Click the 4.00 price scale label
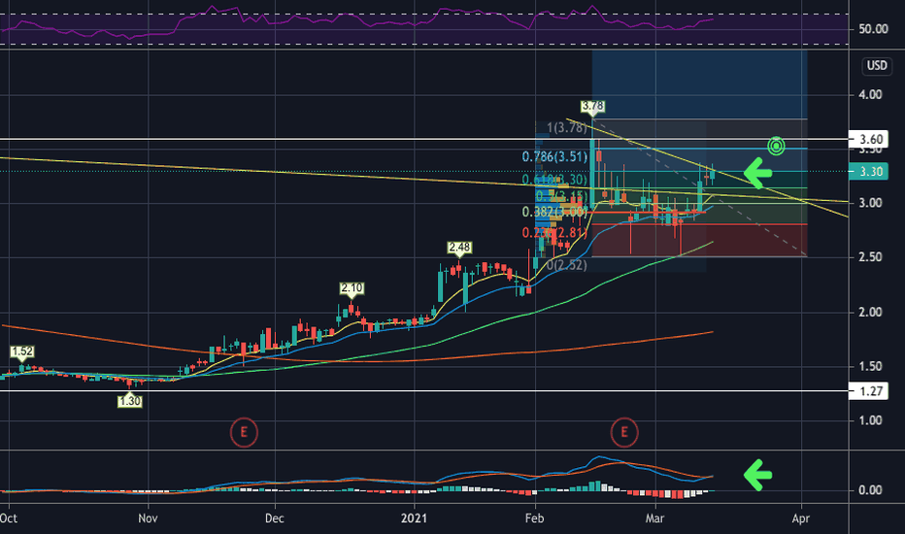Image resolution: width=905 pixels, height=534 pixels. (870, 95)
